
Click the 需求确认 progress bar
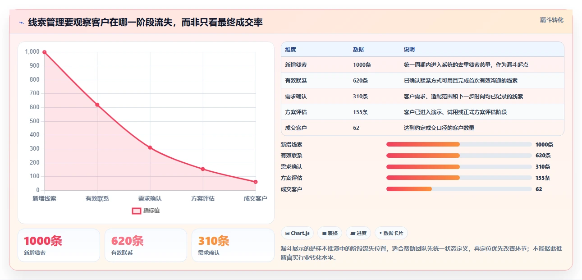pyautogui.click(x=459, y=167)
